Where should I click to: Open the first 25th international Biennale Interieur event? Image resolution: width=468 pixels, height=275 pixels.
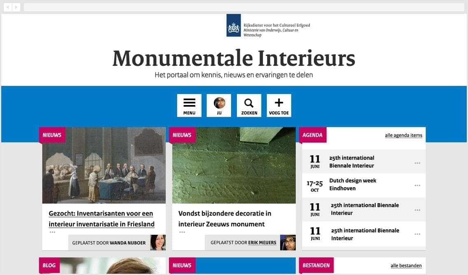click(x=352, y=162)
